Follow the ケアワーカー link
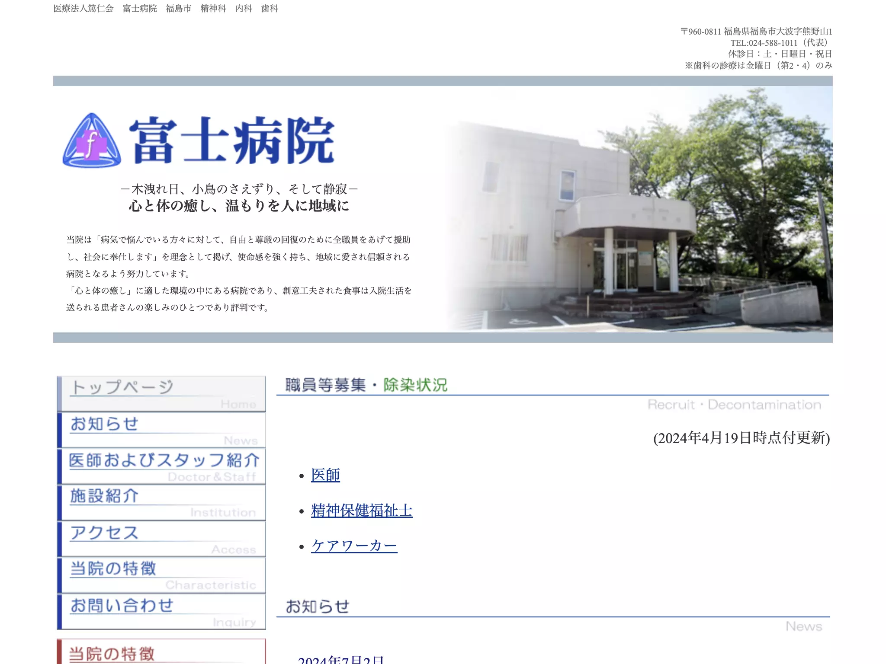This screenshot has width=886, height=664. [354, 546]
